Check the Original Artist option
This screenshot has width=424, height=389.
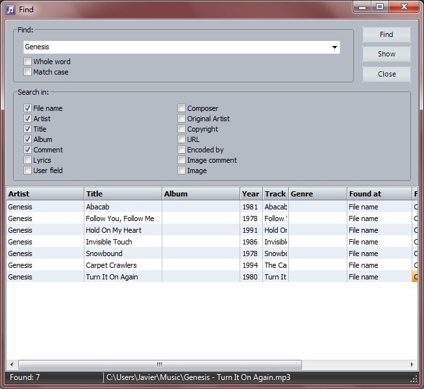coord(181,119)
